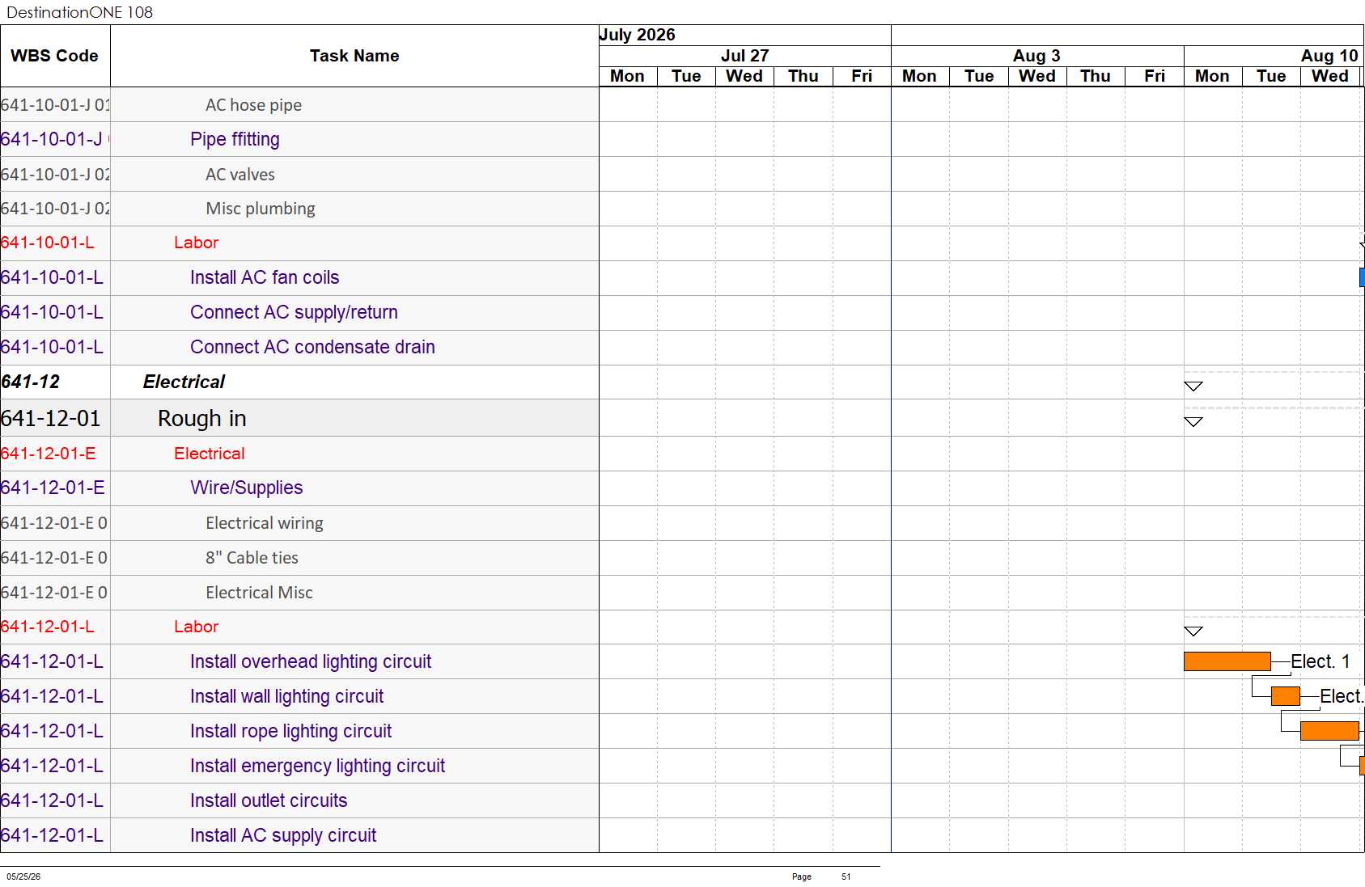Click the summary triangle in the Electrical 641-12 row
The image size is (1365, 887).
pos(1193,386)
